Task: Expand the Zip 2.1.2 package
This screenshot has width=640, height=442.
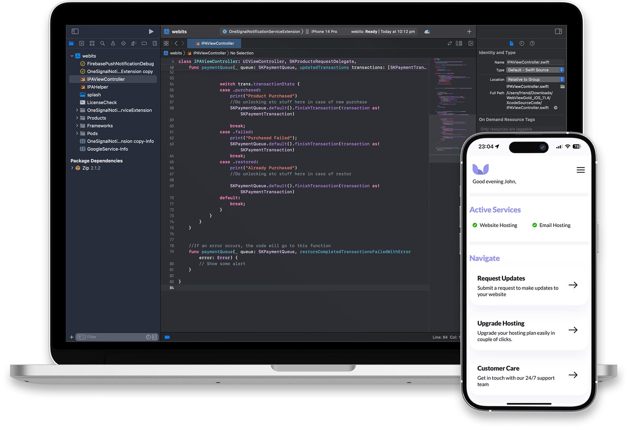Action: click(x=72, y=168)
